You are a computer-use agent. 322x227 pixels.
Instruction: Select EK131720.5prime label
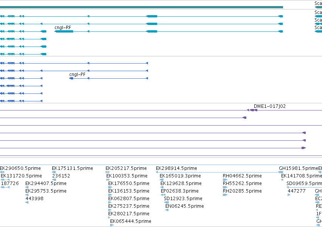tap(21, 176)
